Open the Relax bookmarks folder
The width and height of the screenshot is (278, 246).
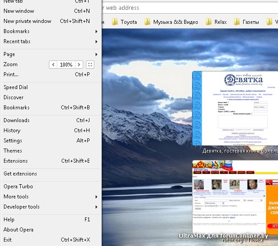click(x=216, y=22)
